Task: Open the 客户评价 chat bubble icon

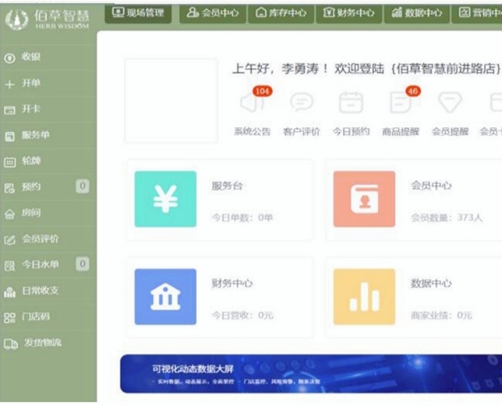Action: click(301, 103)
